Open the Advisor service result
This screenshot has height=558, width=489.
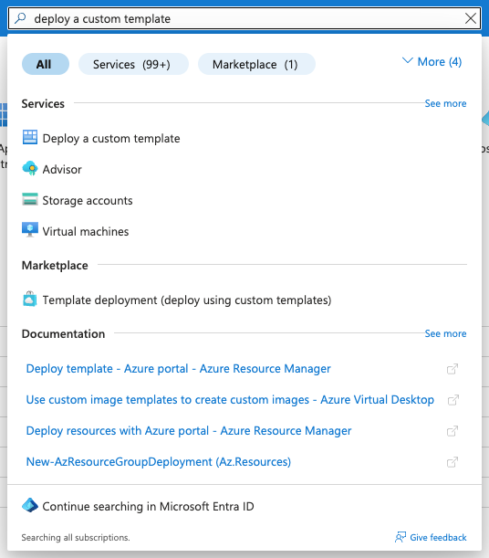[x=62, y=169]
